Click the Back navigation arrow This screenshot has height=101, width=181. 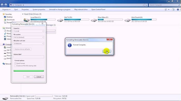(x=2, y=5)
